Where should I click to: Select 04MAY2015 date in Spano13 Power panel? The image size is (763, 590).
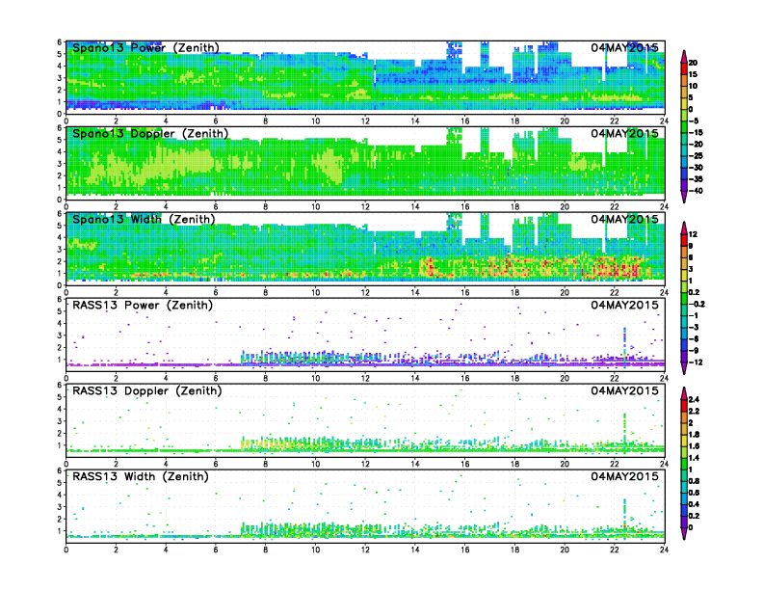click(625, 47)
